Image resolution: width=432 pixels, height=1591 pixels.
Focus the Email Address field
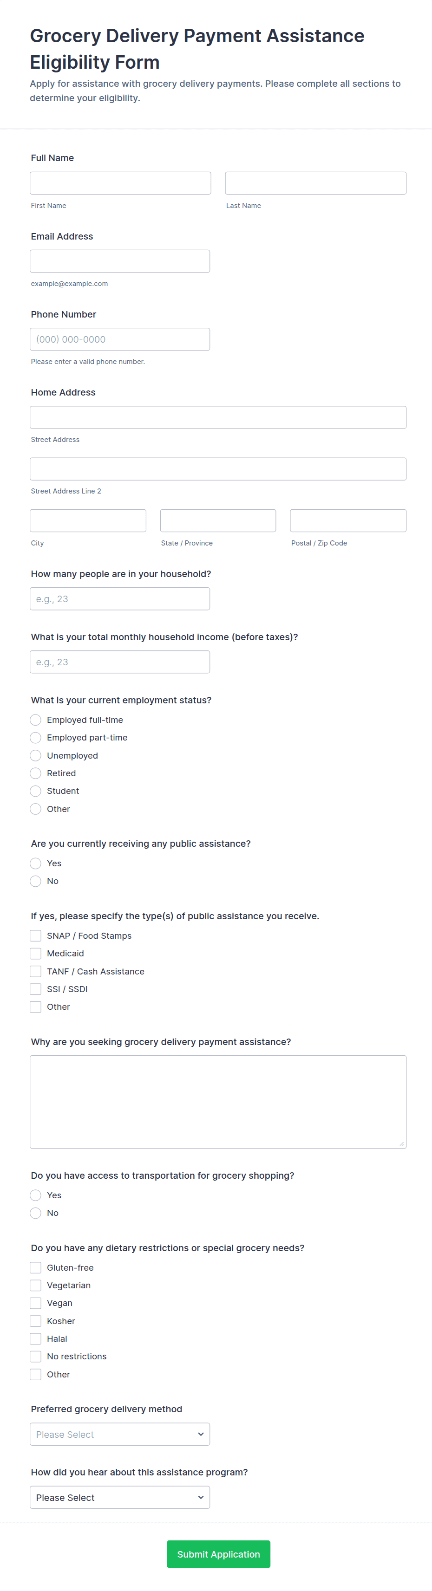click(120, 261)
